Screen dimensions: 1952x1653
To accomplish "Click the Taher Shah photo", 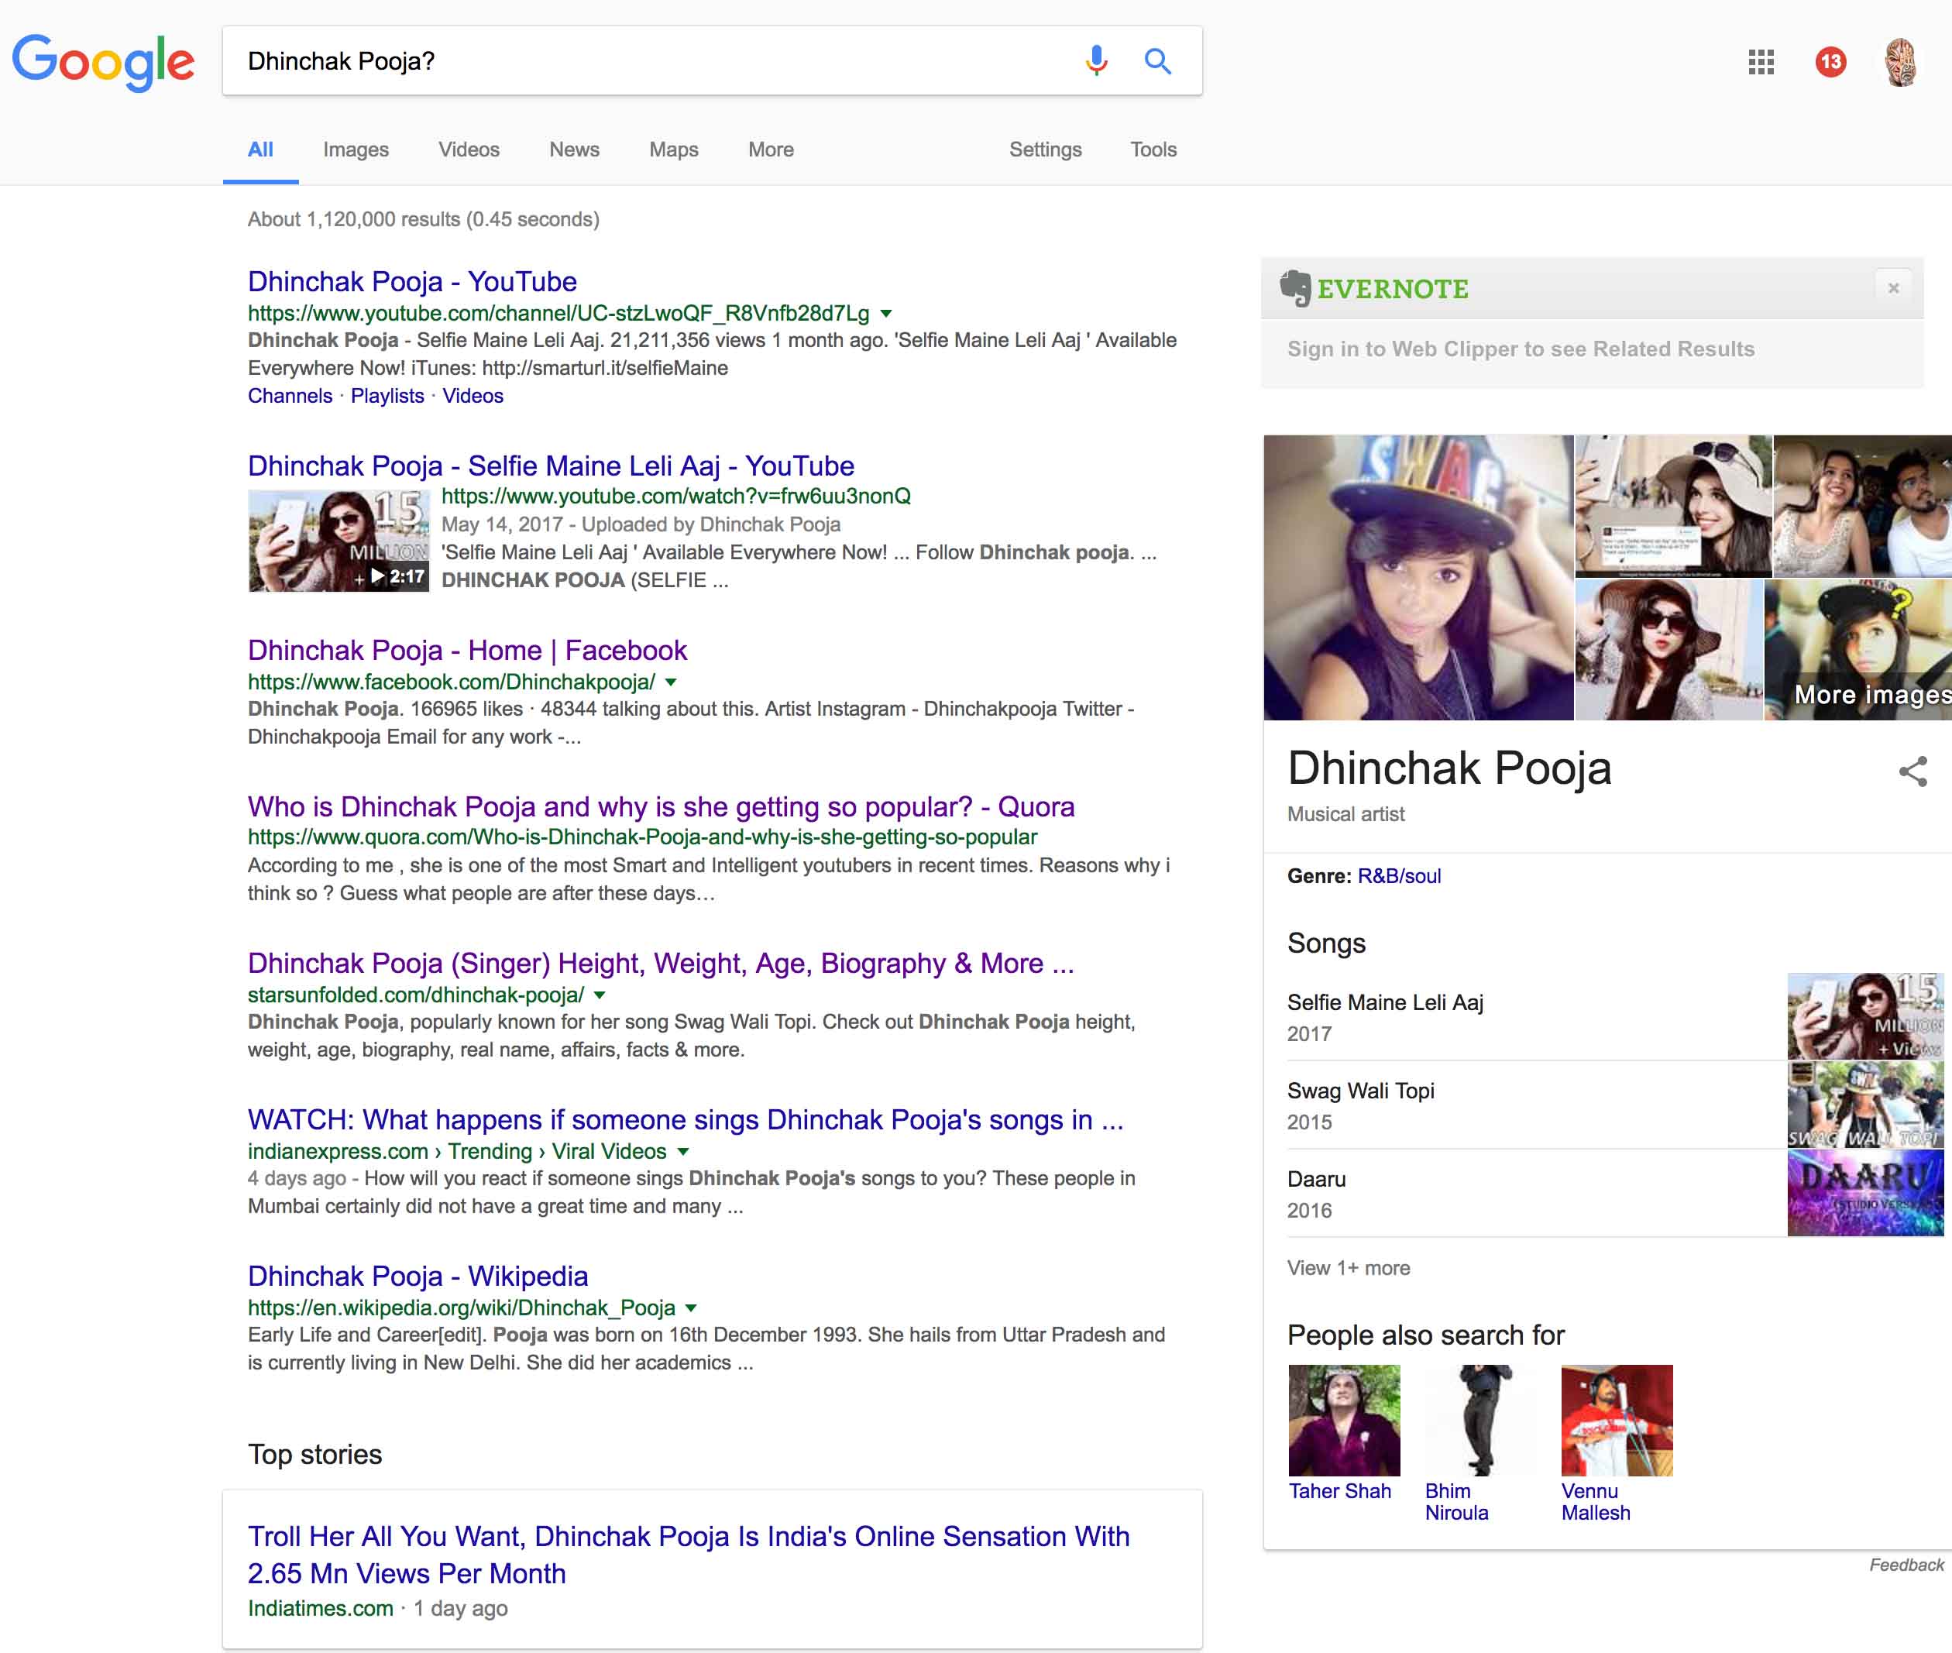I will [x=1344, y=1421].
